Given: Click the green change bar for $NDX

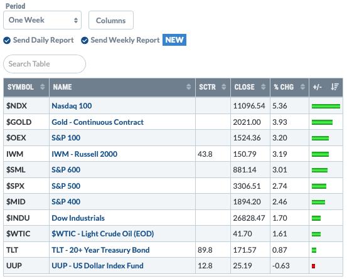Looking at the screenshot, I should pyautogui.click(x=326, y=107).
